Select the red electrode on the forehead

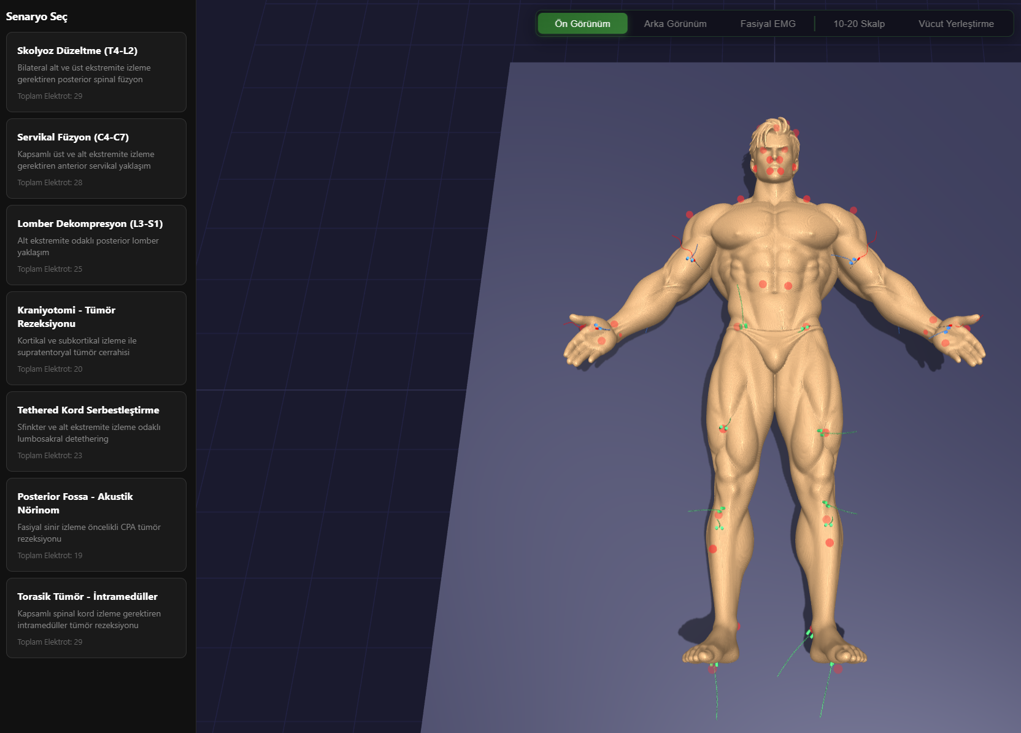pyautogui.click(x=776, y=128)
